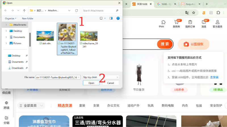The image size is (227, 127).
Task: Select the ảnh nền image file
Action: click(45, 38)
